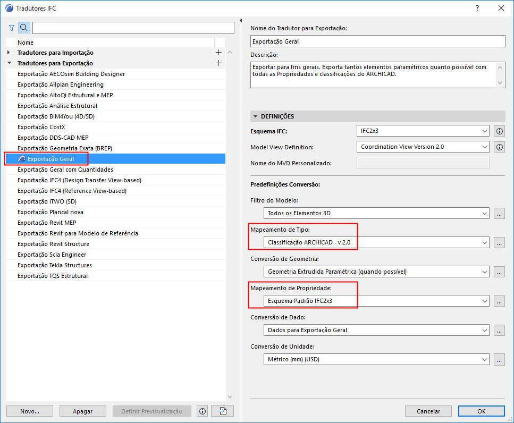Select Exportação Revit MEP
514x423 pixels.
click(115, 223)
